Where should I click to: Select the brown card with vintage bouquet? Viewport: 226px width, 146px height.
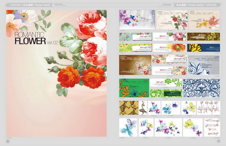tap(135, 65)
